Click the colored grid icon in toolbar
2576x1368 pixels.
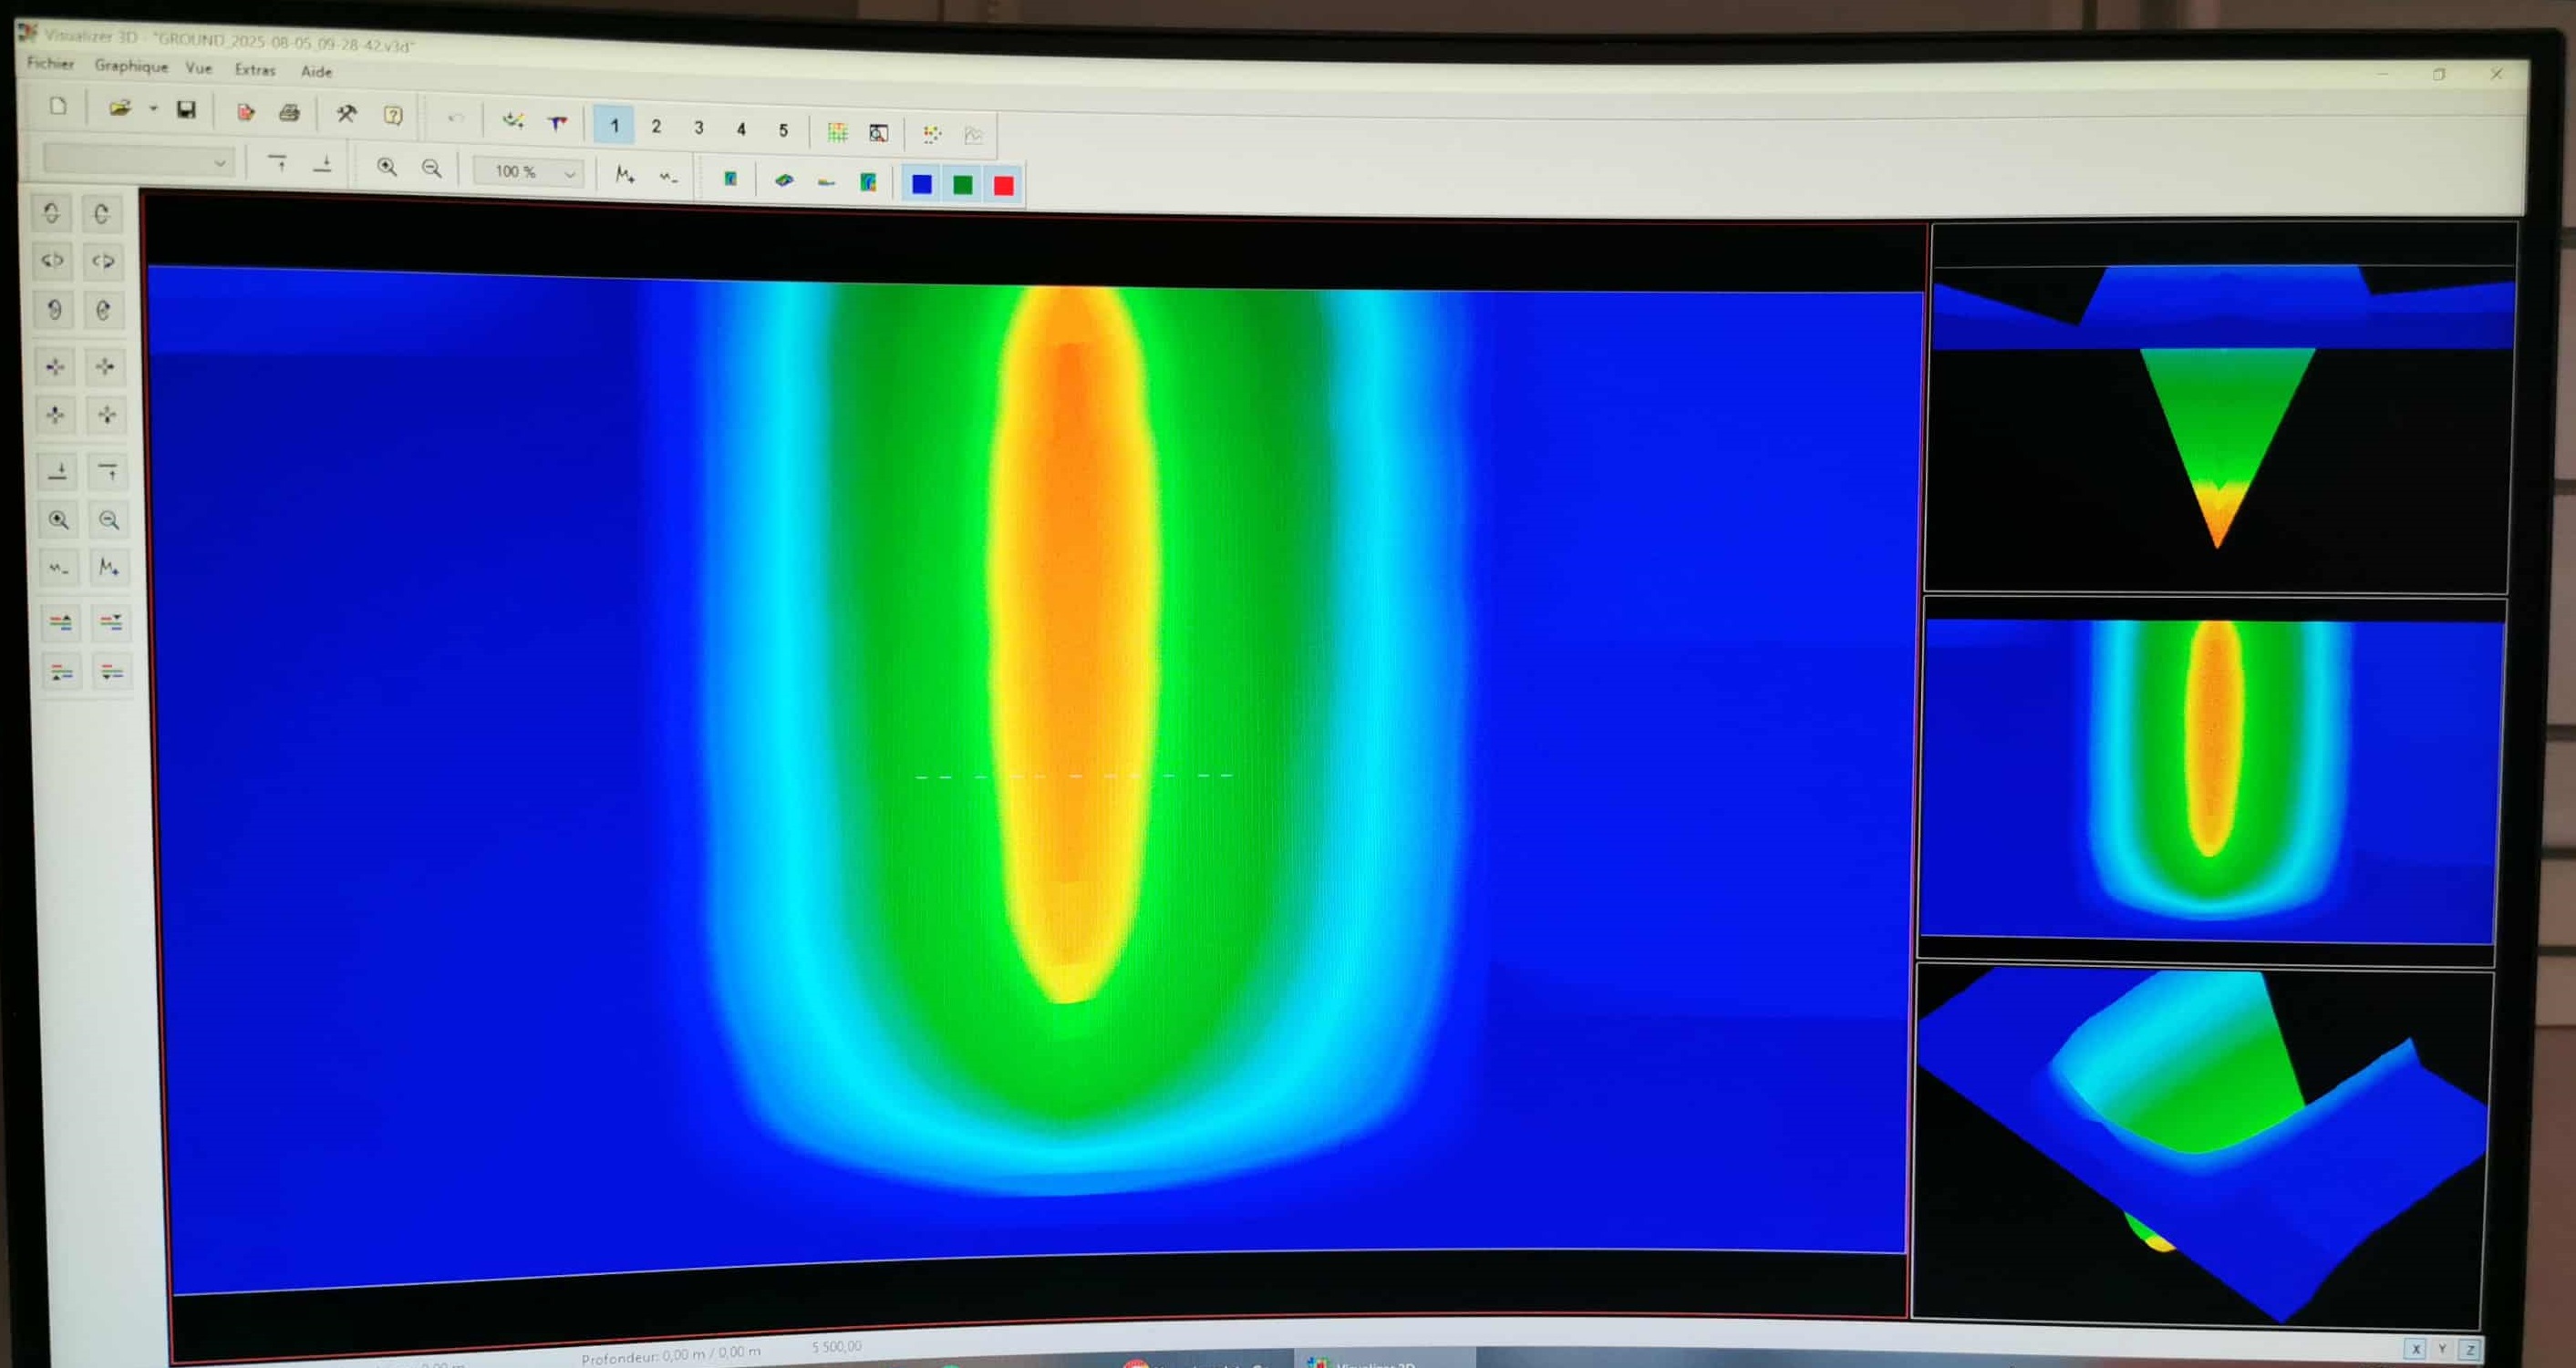[837, 133]
